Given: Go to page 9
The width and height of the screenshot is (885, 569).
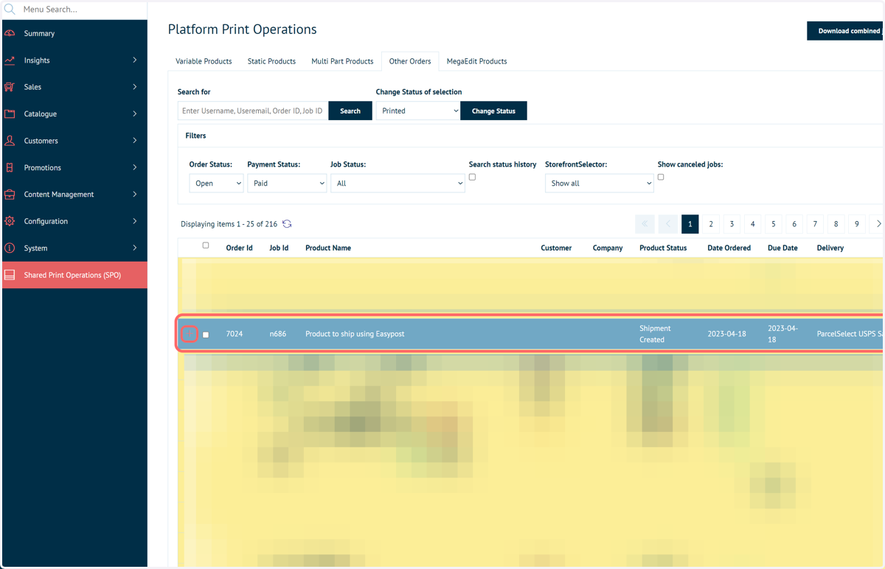Looking at the screenshot, I should click(x=857, y=224).
